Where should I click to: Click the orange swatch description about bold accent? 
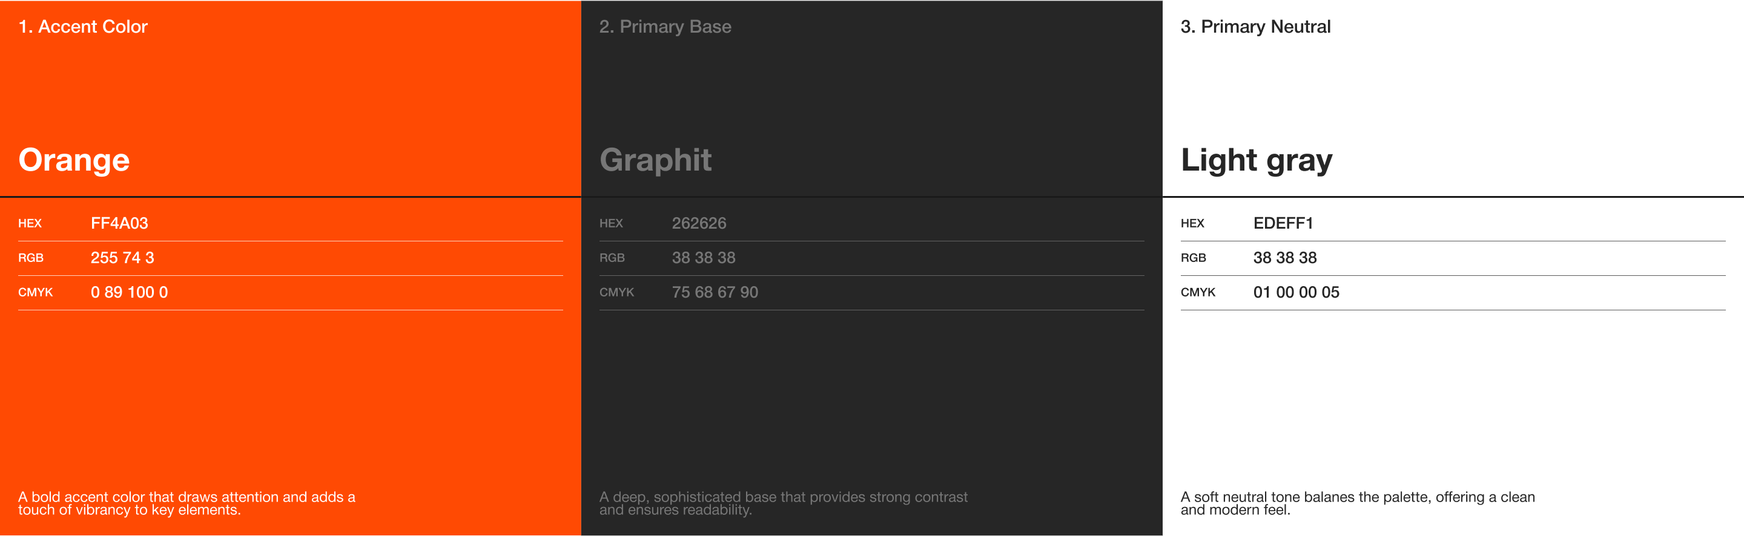click(x=186, y=503)
